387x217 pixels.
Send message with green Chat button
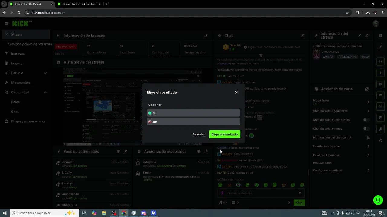tap(299, 203)
